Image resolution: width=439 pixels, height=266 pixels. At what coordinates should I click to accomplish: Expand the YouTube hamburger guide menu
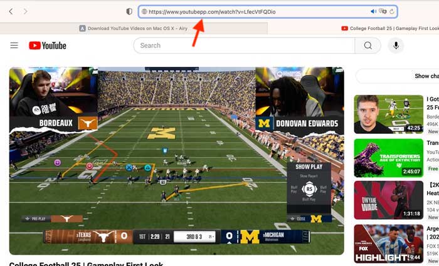(14, 45)
